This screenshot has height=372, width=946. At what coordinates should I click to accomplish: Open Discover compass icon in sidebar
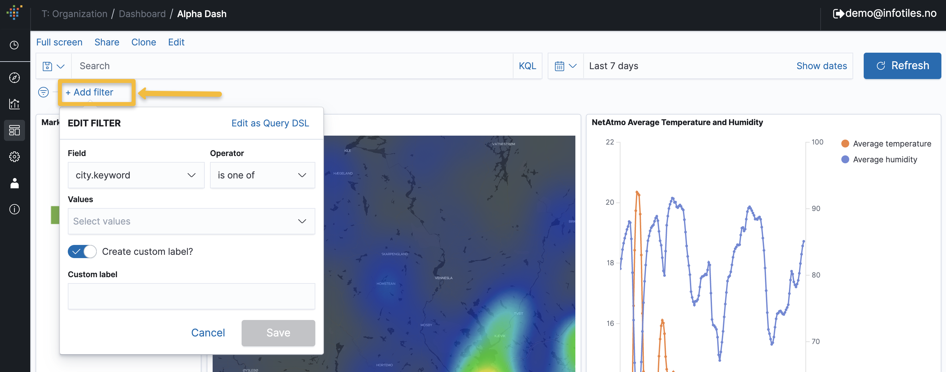coord(14,77)
